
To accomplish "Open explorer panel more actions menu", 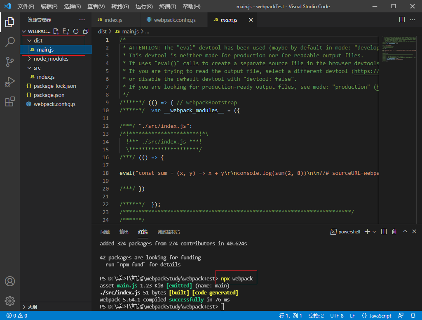I will point(82,20).
